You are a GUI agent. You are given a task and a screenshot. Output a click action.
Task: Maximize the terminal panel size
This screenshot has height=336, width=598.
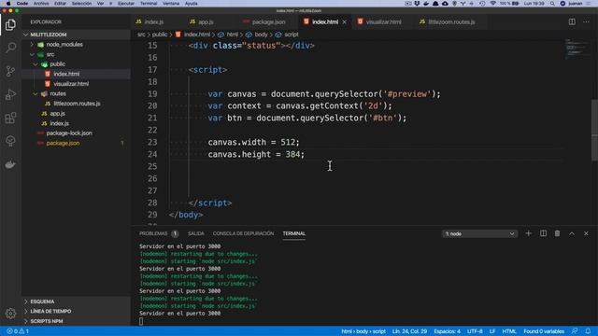point(572,233)
